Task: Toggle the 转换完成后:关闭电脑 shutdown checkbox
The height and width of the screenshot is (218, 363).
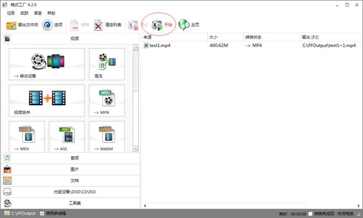Action: pyautogui.click(x=311, y=214)
